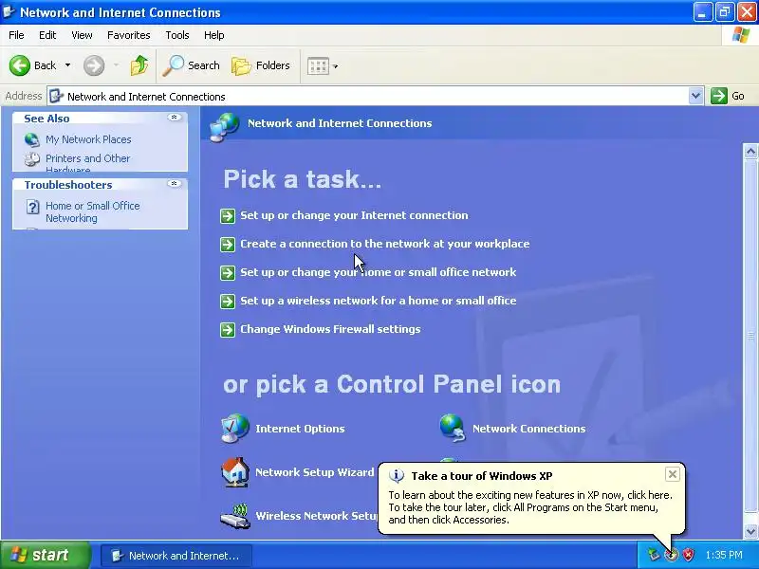This screenshot has height=569, width=759.
Task: Open the Favorites menu
Action: click(129, 35)
